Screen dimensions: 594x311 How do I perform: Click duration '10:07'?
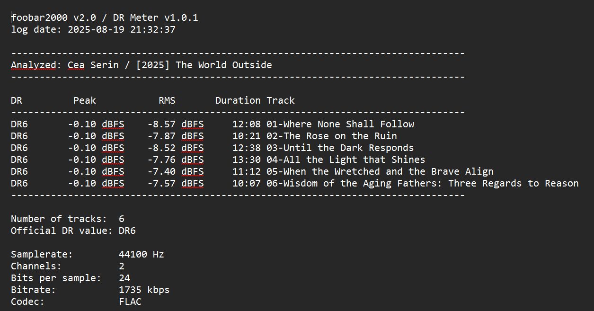coord(247,183)
